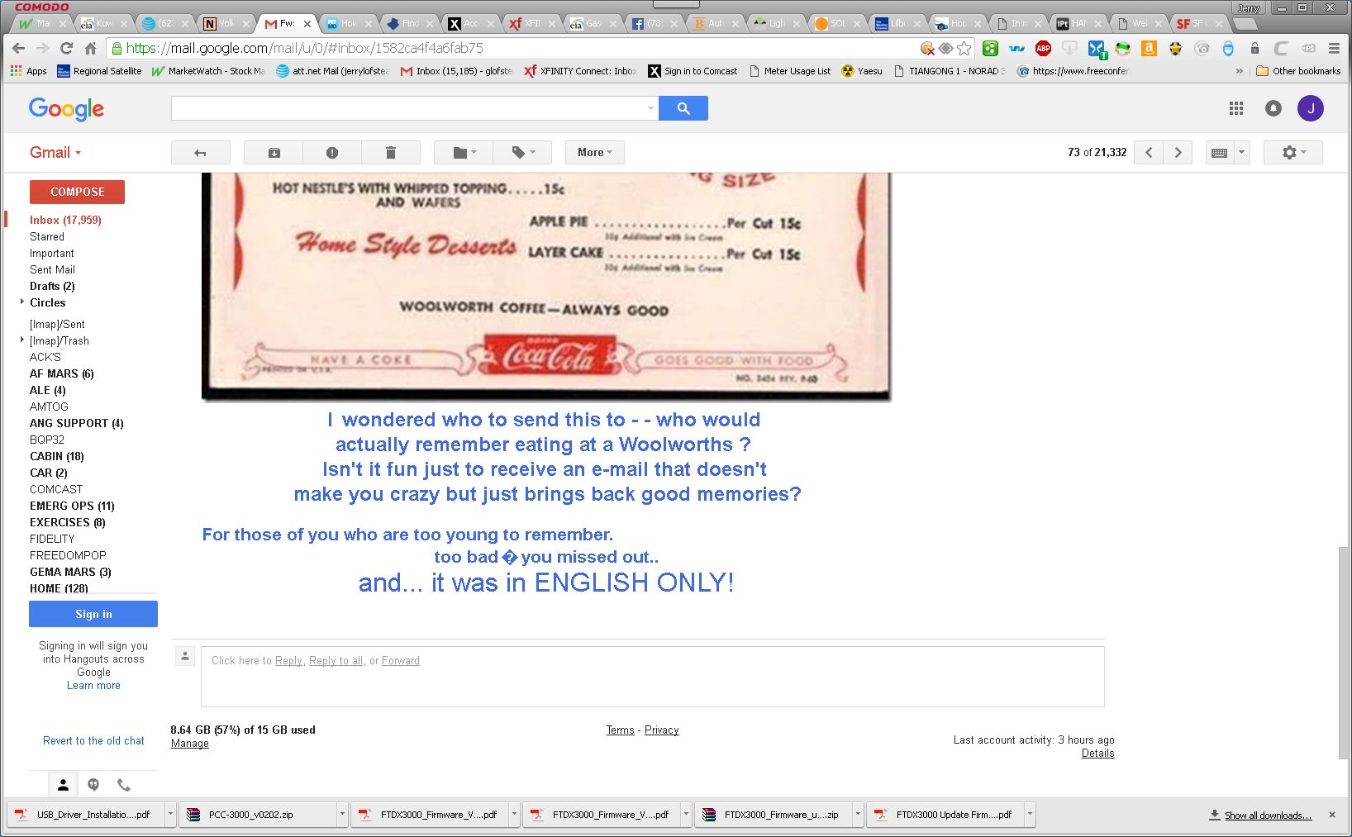1352x837 pixels.
Task: Expand the Circles label
Action: point(22,302)
